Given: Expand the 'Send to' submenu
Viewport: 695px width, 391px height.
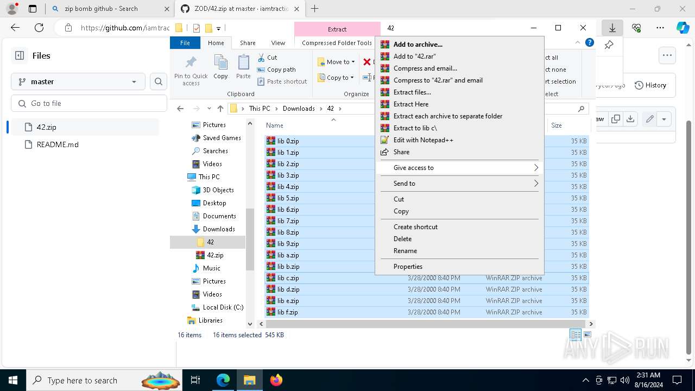Looking at the screenshot, I should 459,184.
